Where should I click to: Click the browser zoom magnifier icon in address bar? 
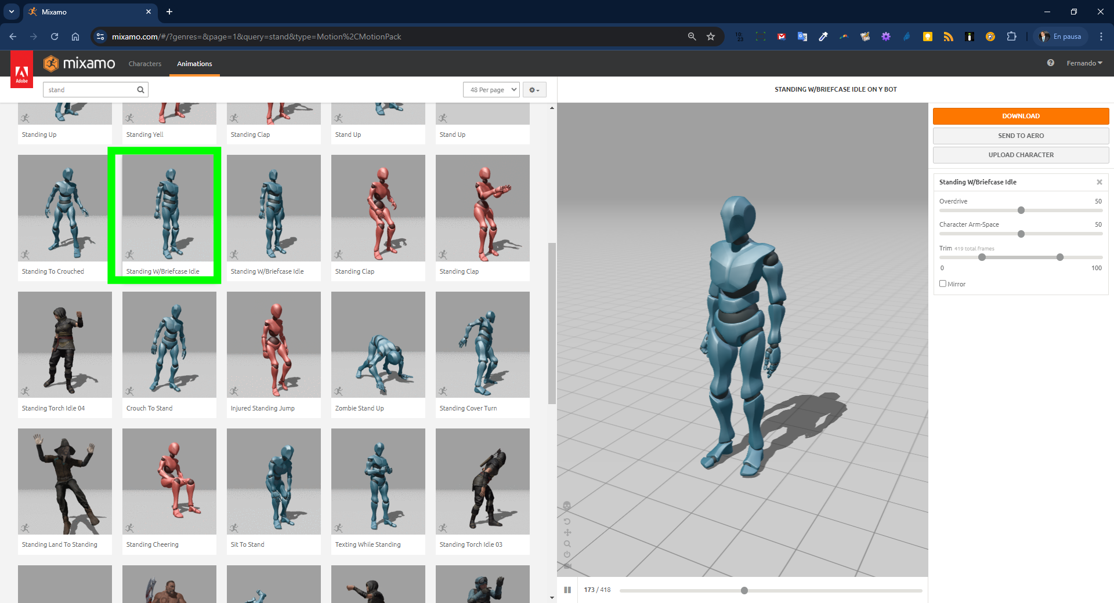[x=692, y=37]
